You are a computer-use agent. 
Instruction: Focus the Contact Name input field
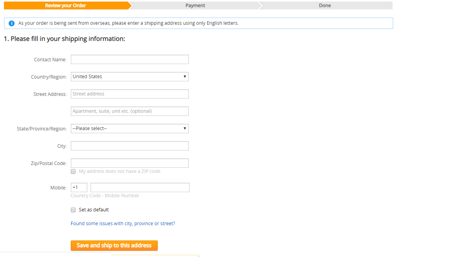click(x=129, y=59)
